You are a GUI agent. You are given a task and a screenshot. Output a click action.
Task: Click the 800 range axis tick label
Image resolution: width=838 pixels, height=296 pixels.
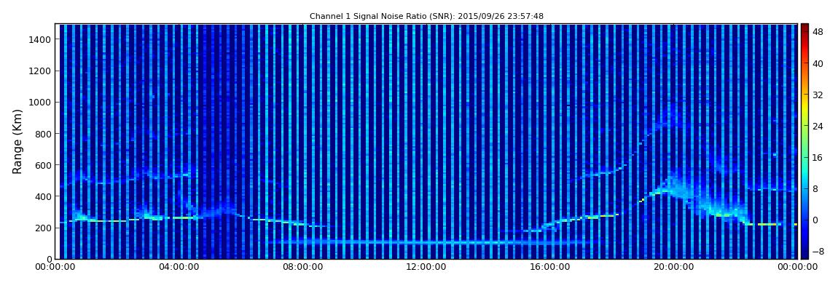click(44, 134)
